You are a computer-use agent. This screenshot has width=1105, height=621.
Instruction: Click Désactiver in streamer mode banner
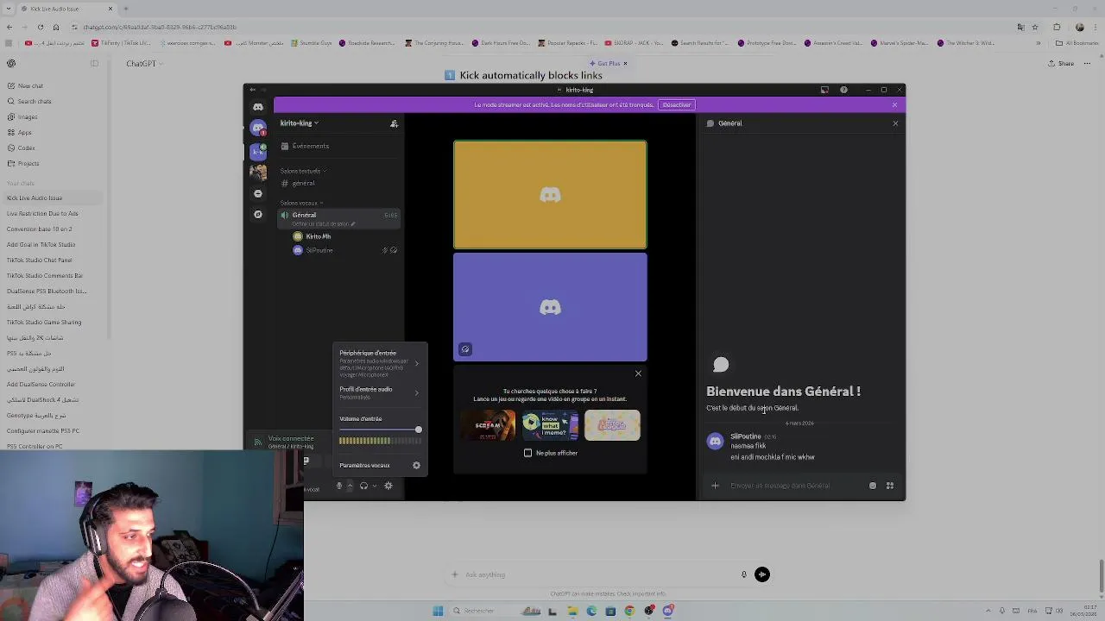pyautogui.click(x=677, y=105)
